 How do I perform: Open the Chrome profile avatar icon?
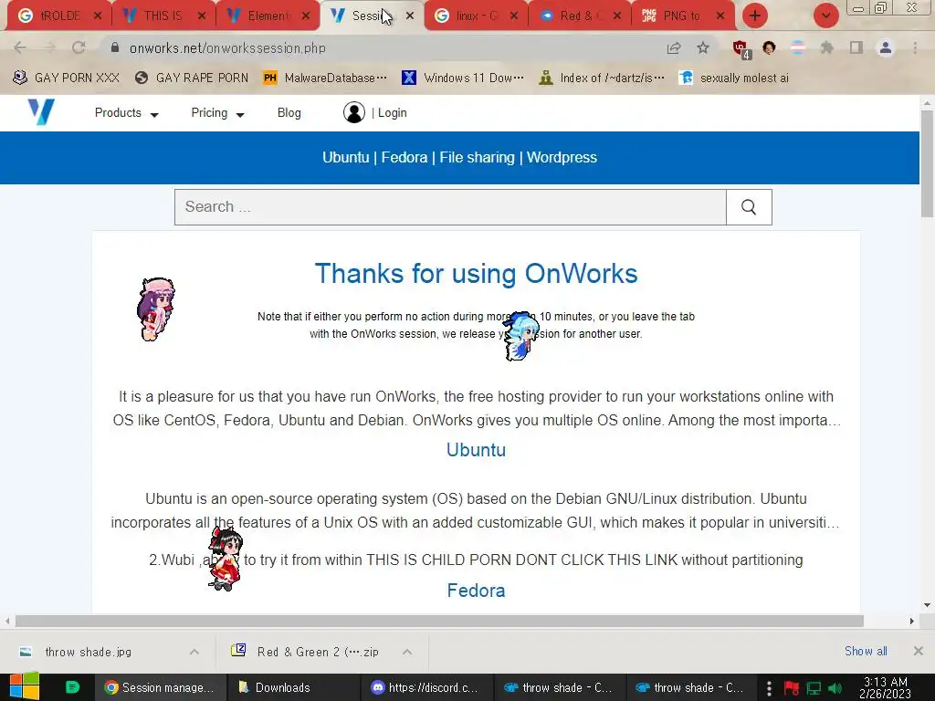pos(886,47)
